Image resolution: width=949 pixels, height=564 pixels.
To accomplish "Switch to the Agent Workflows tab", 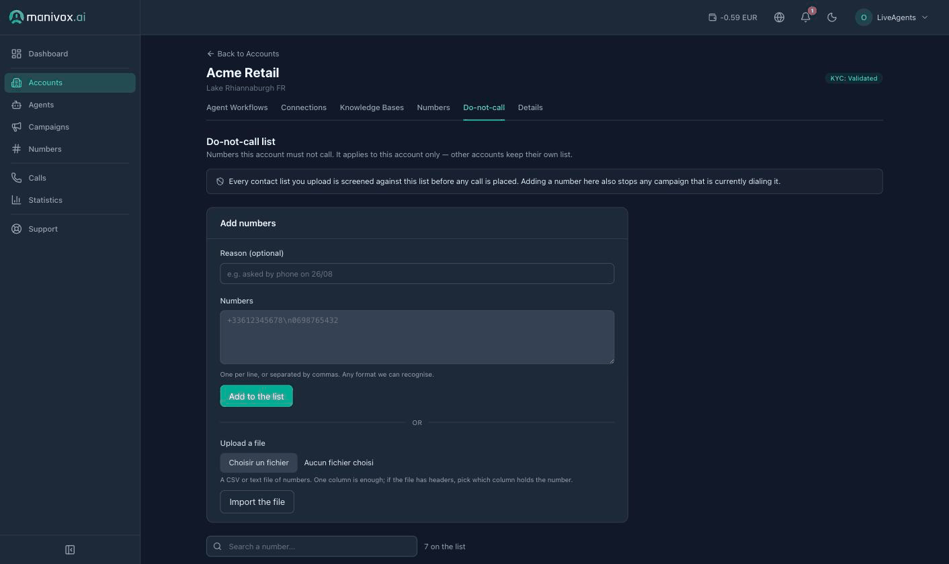I will 237,107.
